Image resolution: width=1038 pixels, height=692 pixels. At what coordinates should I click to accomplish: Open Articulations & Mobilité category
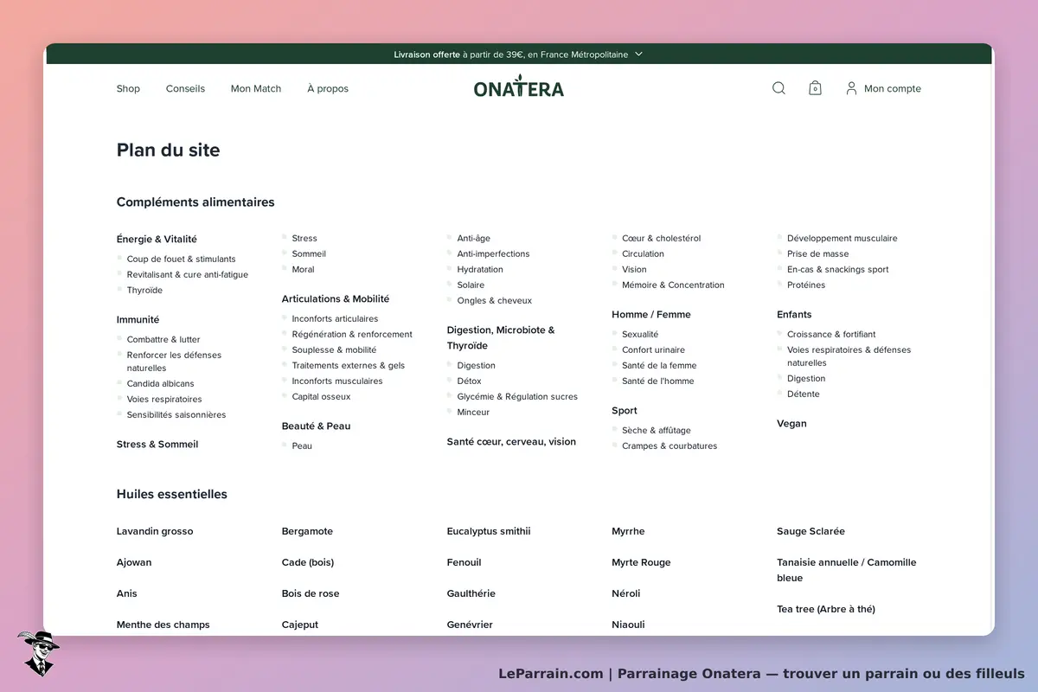(x=336, y=298)
